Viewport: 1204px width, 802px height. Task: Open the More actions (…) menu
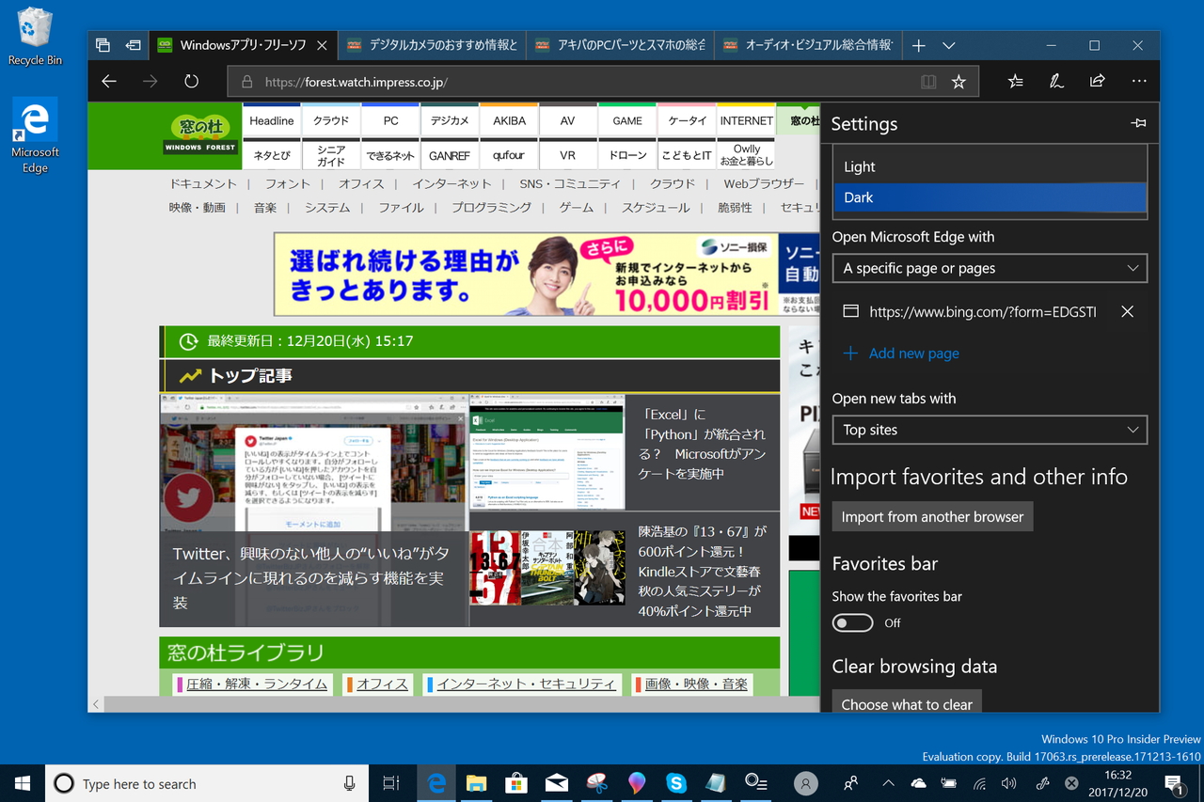point(1138,82)
